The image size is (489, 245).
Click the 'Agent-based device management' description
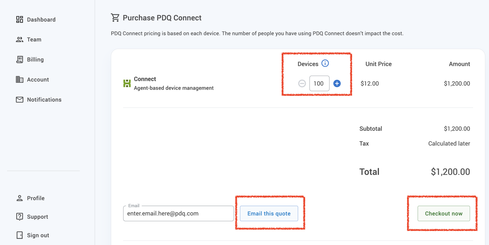[x=174, y=88]
